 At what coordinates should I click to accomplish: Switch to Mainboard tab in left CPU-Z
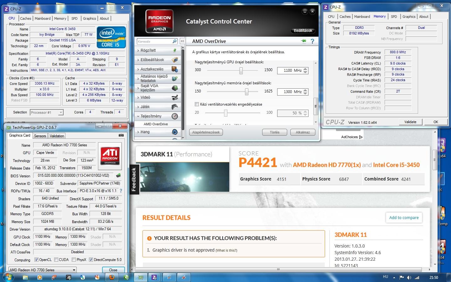tap(43, 18)
